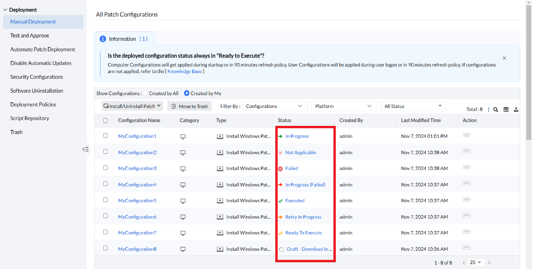Open the search icon in table toolbar

pyautogui.click(x=496, y=110)
